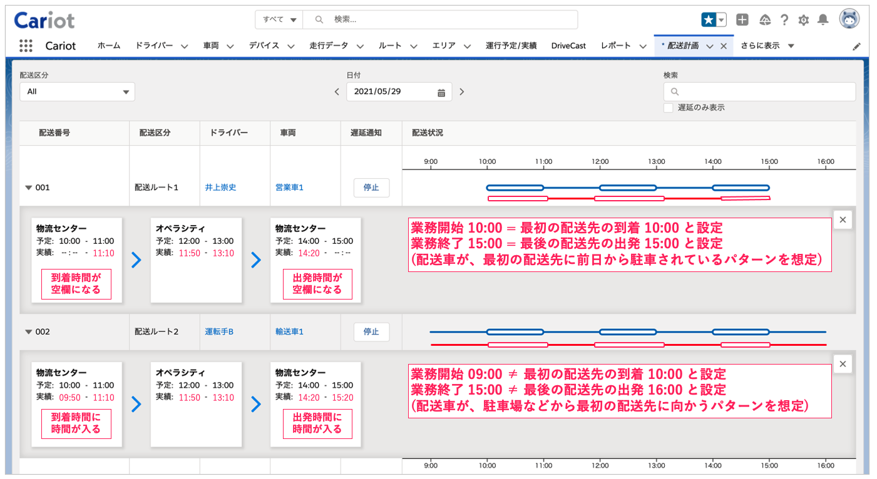Close the 001 route detail panel
The width and height of the screenshot is (877, 479).
point(843,219)
